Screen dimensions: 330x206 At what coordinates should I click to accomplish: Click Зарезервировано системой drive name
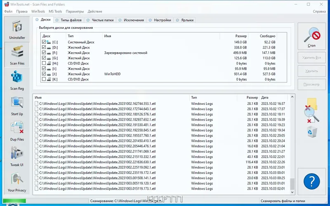[126, 53]
